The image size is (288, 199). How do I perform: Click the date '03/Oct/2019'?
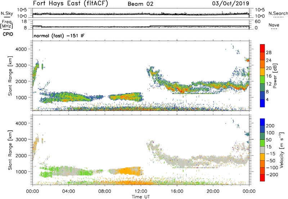coord(231,3)
